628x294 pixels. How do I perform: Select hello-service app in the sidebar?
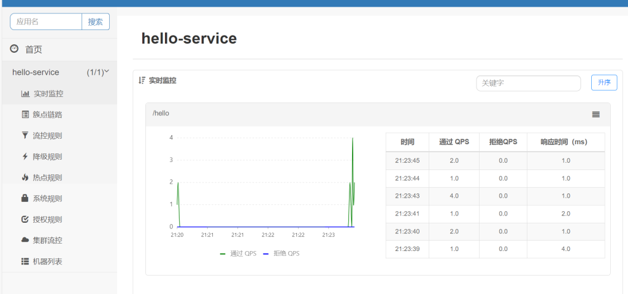click(x=36, y=72)
